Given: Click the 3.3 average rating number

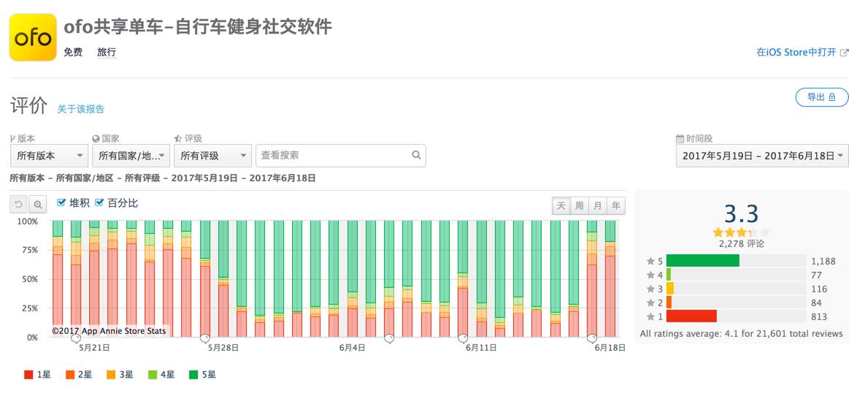Looking at the screenshot, I should 741,214.
